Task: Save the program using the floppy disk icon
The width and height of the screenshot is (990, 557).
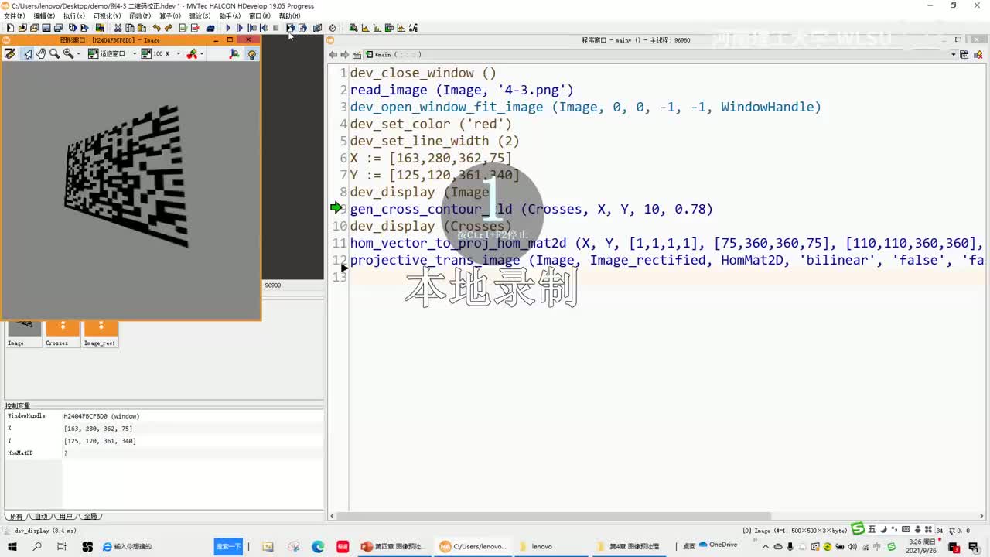Action: [46, 28]
